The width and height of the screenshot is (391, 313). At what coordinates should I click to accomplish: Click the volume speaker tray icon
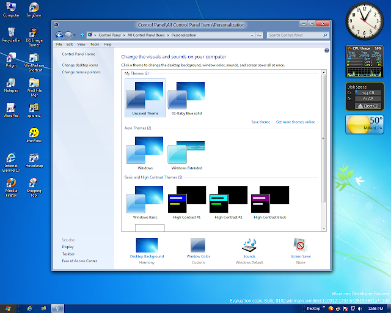click(360, 309)
